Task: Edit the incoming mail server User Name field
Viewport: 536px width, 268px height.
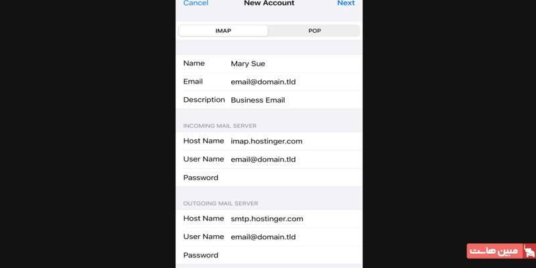Action: (x=269, y=159)
